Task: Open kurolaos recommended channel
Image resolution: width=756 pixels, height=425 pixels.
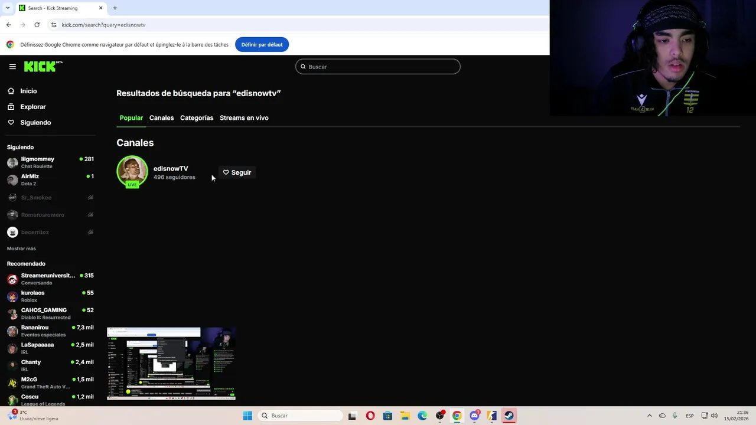Action: [x=50, y=296]
